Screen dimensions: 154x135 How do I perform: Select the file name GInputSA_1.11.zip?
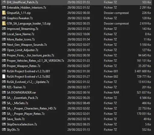pyautogui.click(x=19, y=13)
